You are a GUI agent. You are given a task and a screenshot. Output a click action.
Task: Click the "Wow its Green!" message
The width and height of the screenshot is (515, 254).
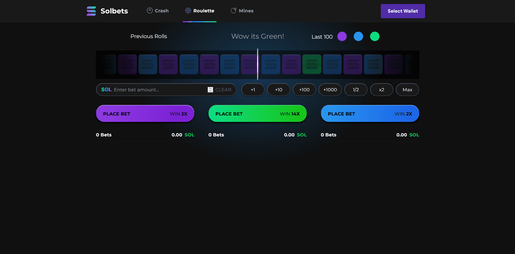click(x=258, y=36)
